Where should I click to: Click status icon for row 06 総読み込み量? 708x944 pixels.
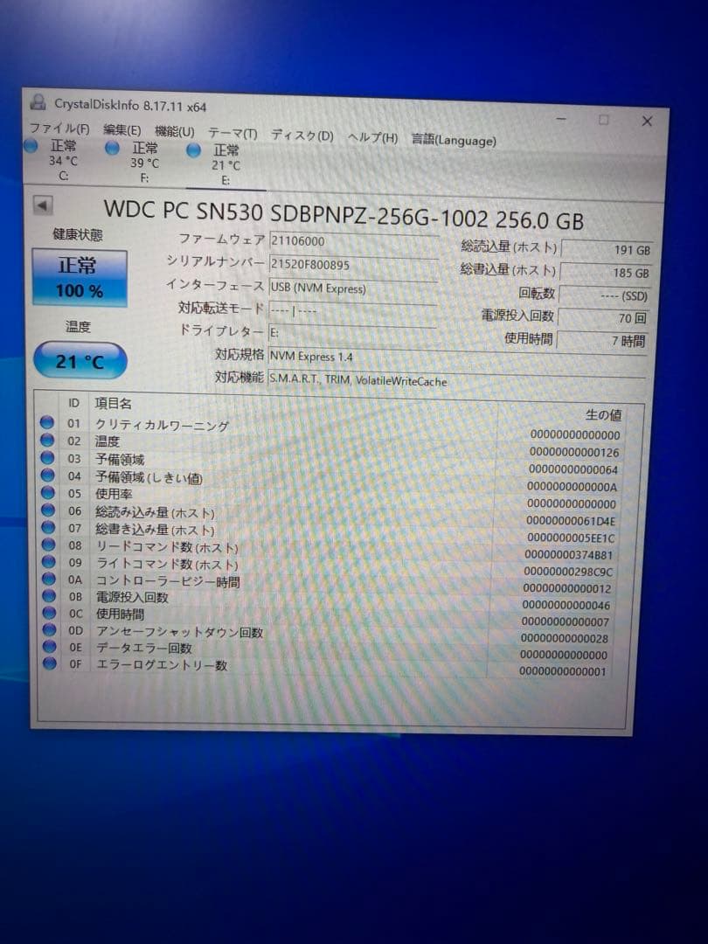click(x=48, y=510)
